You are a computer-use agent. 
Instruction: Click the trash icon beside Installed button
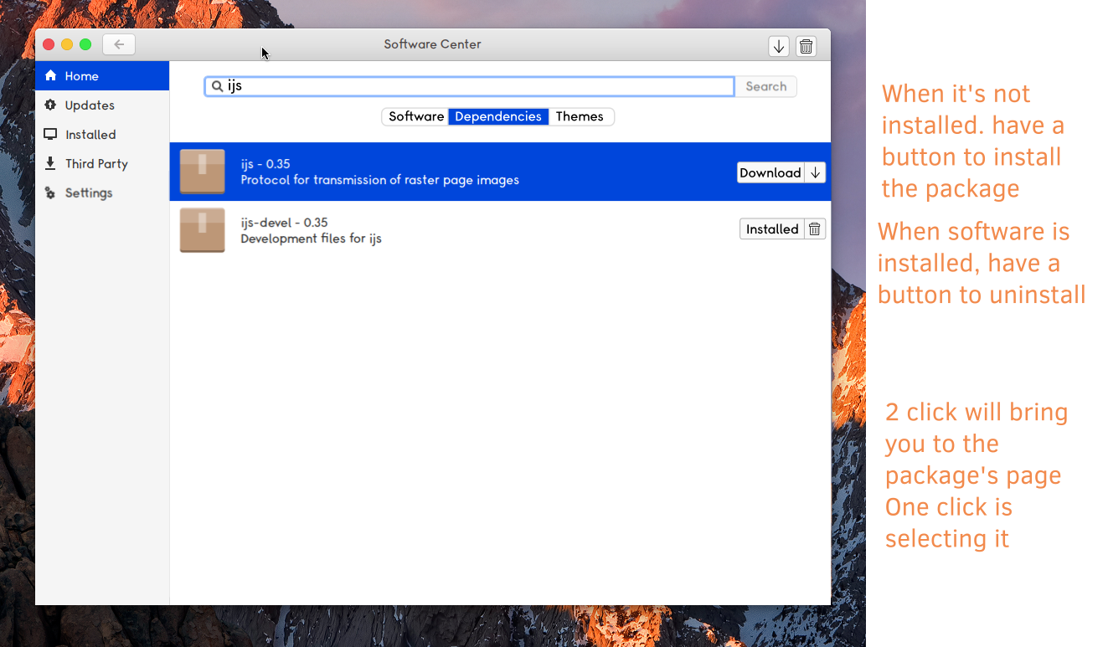815,229
